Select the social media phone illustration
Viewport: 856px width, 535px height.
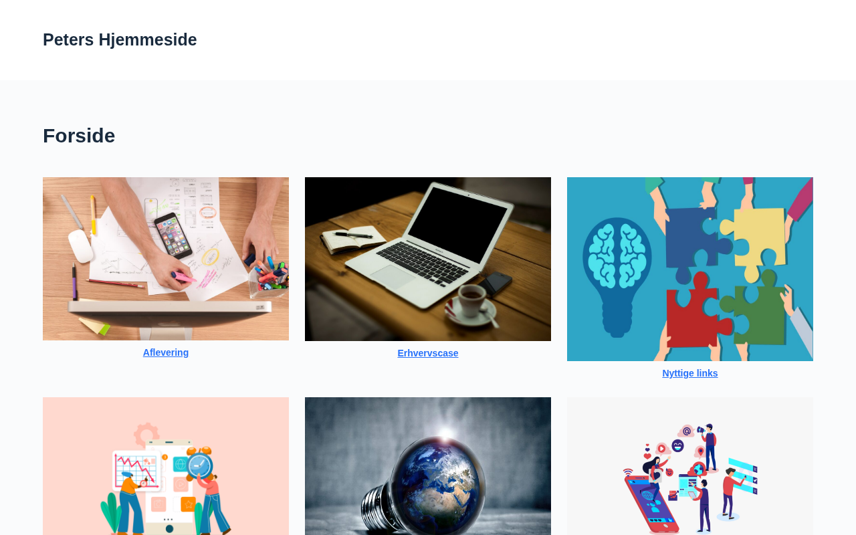pos(690,466)
